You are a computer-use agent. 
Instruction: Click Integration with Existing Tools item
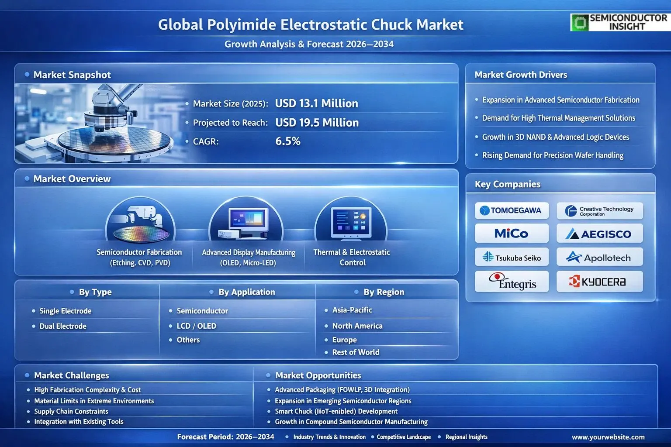tap(79, 422)
